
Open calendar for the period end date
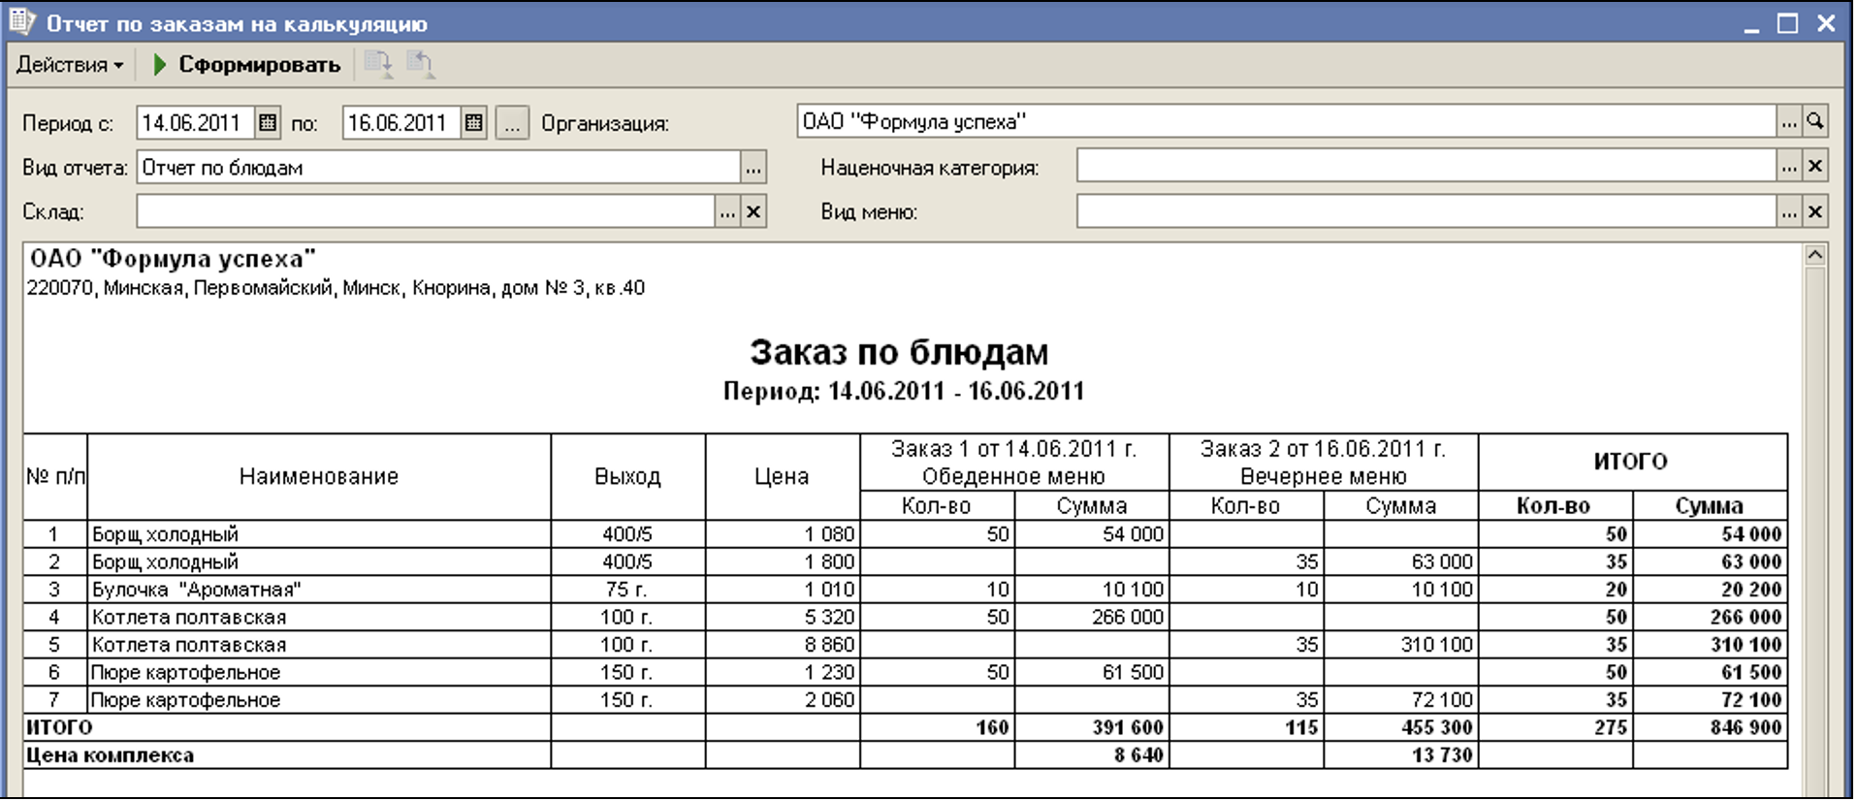pyautogui.click(x=473, y=123)
